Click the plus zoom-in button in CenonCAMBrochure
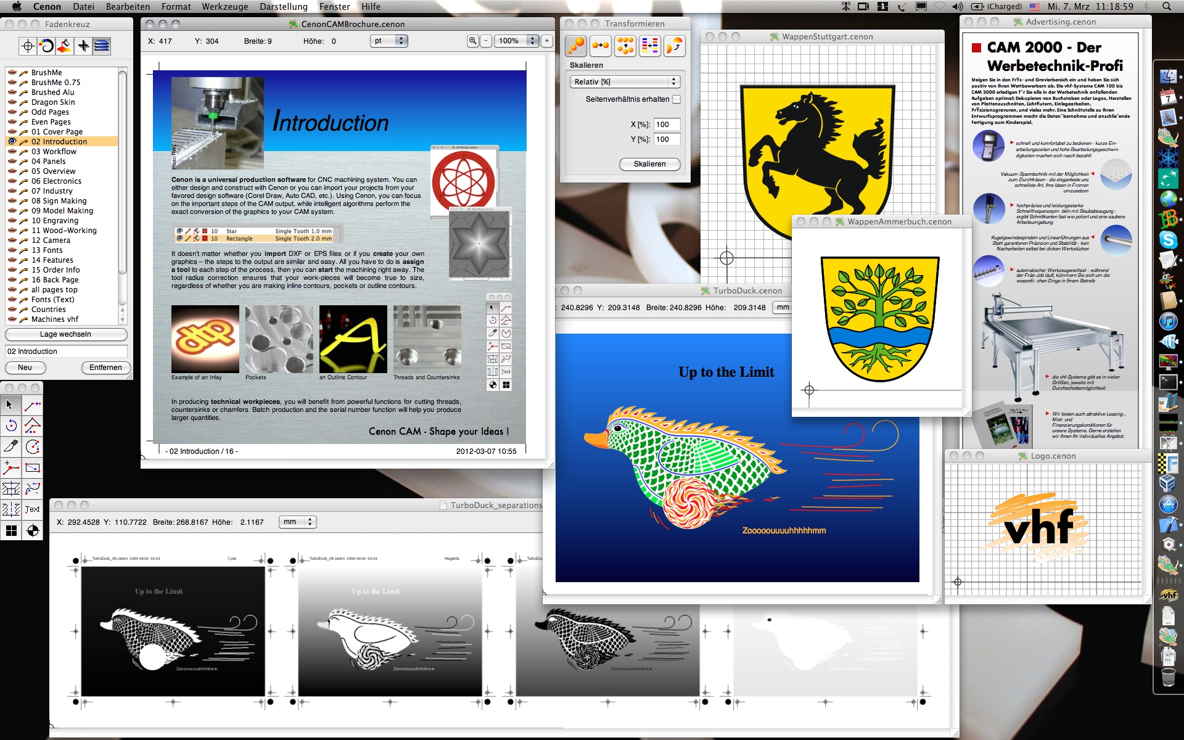 pos(546,41)
